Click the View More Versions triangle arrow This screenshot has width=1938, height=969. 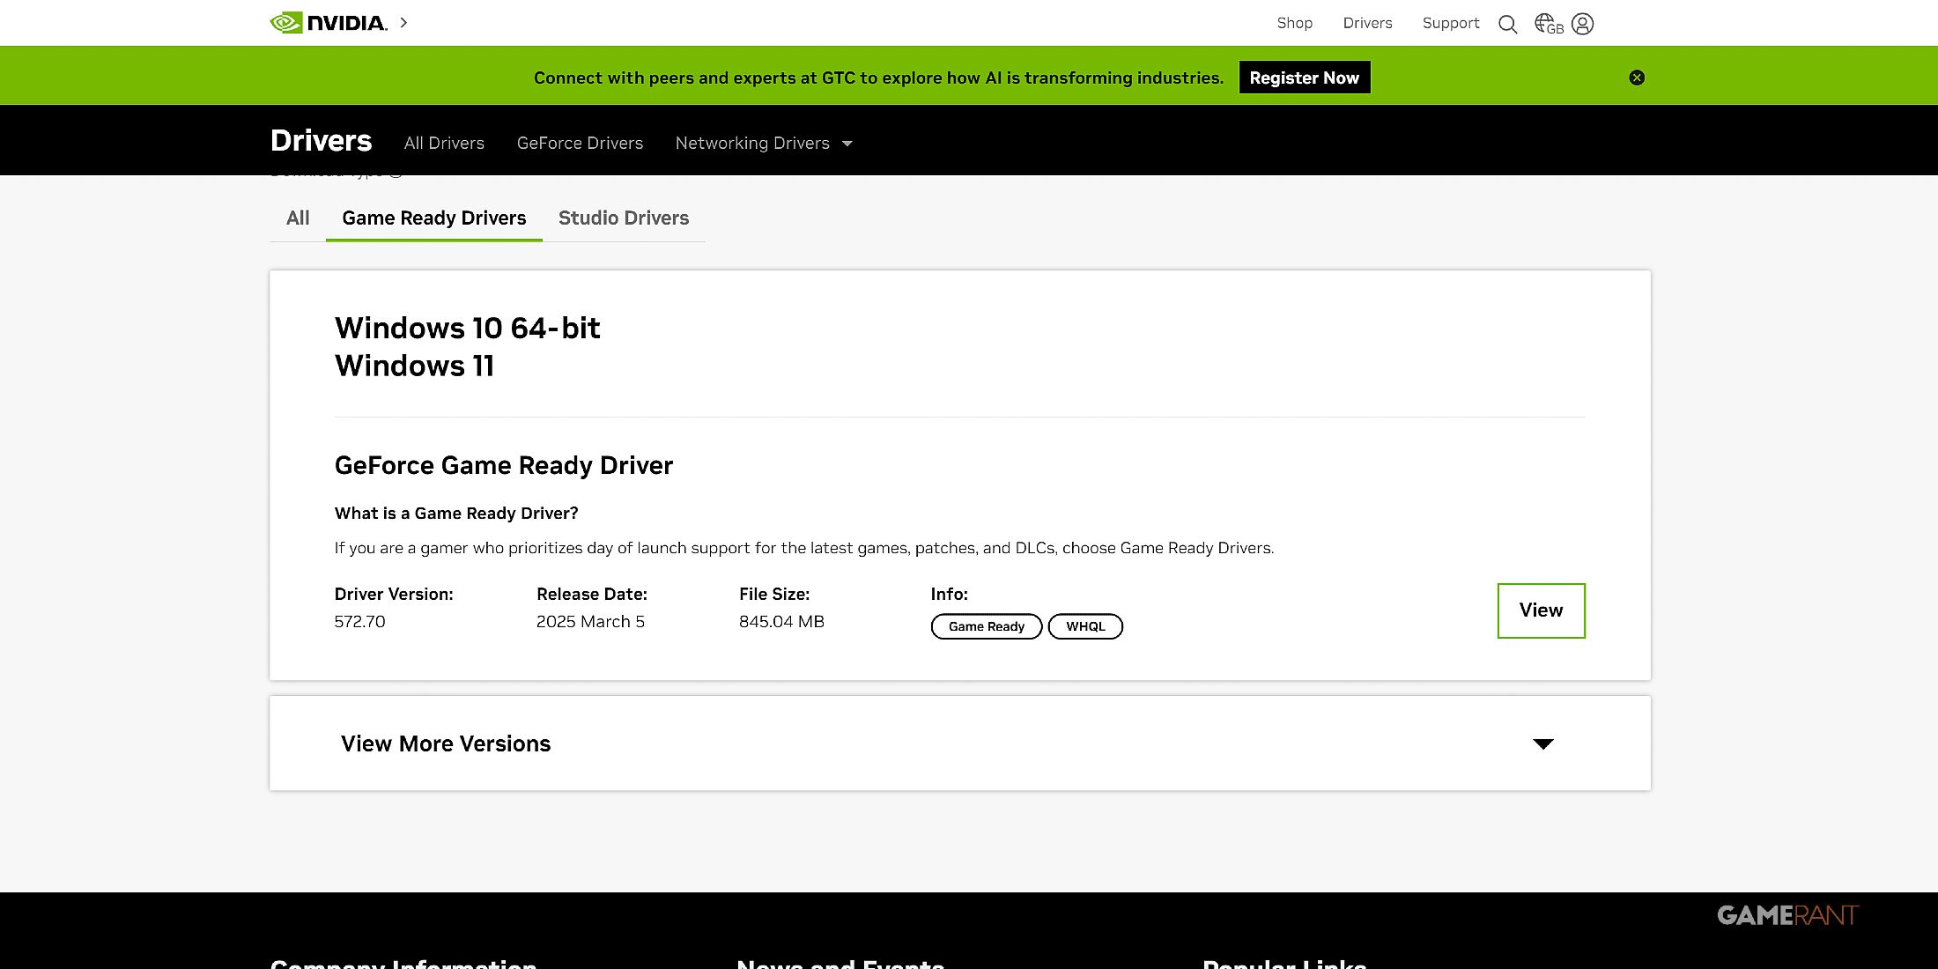point(1542,744)
